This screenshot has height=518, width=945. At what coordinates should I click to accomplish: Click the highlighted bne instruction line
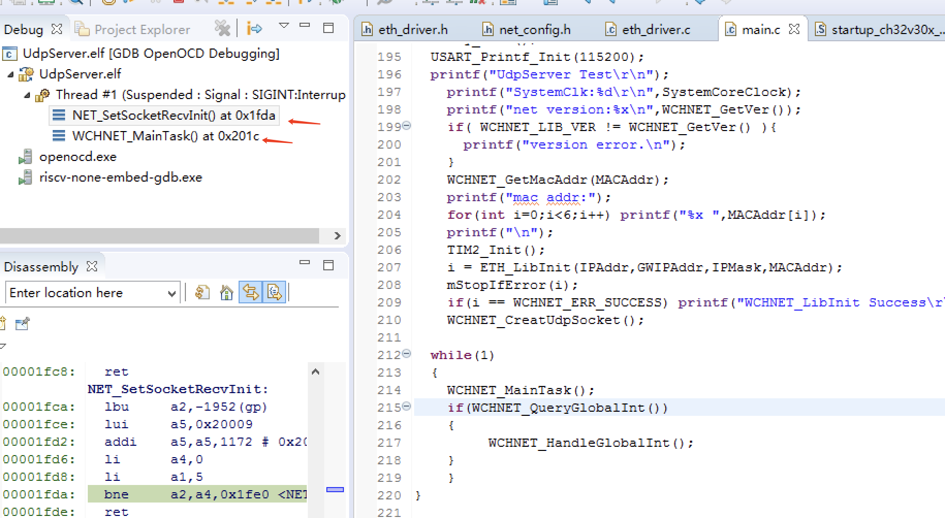[x=197, y=494]
